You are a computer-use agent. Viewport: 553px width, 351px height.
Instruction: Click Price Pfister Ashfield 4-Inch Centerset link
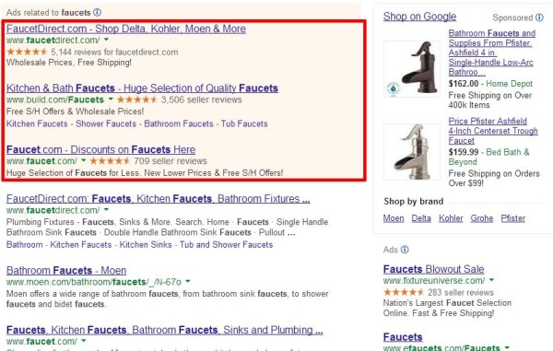[x=493, y=131]
